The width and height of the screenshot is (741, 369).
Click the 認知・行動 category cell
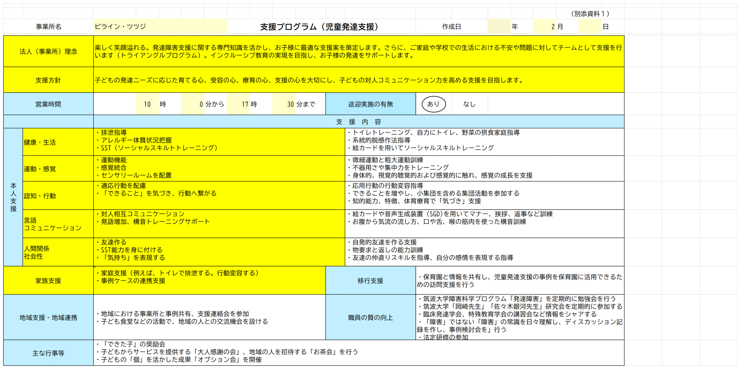click(x=58, y=195)
